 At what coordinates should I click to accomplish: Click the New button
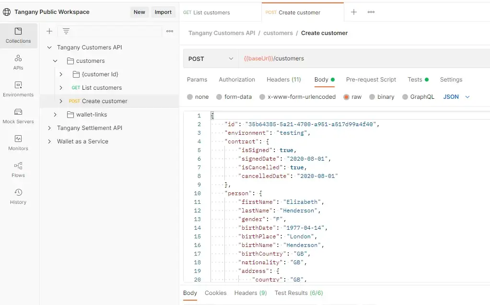(x=140, y=12)
